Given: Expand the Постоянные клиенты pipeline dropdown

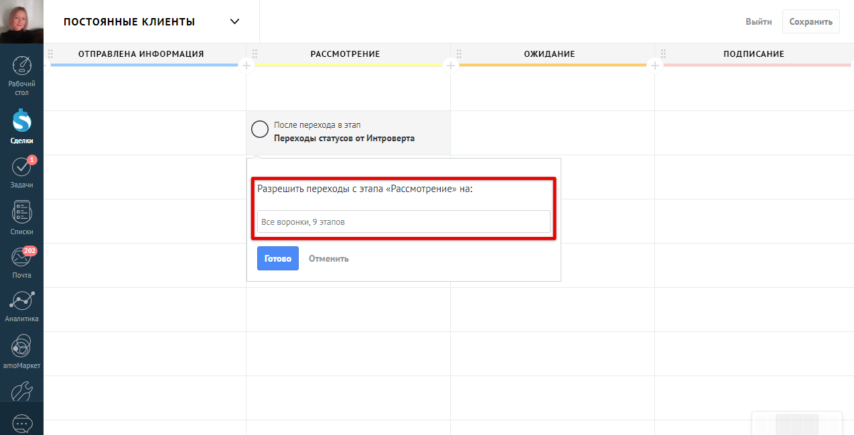Looking at the screenshot, I should (x=234, y=21).
